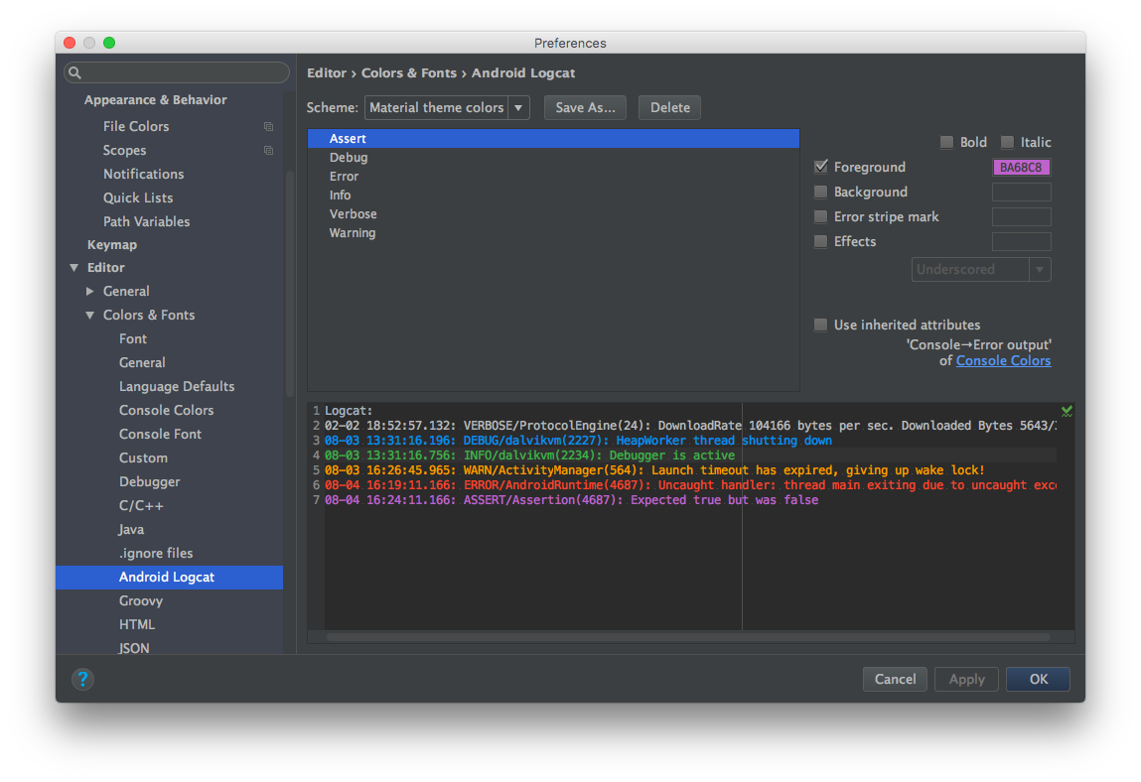The height and width of the screenshot is (782, 1141).
Task: Enable Use inherited attributes
Action: [x=820, y=325]
